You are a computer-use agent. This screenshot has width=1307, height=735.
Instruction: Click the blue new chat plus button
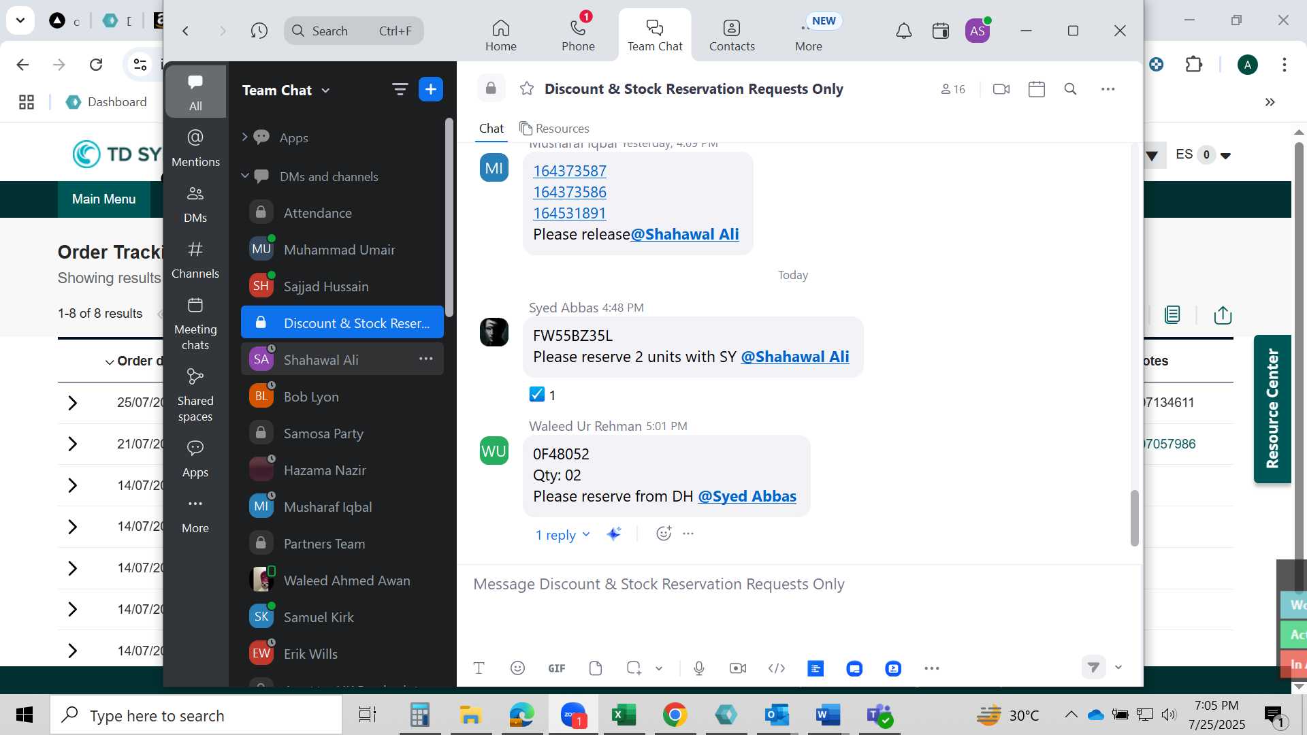(431, 89)
